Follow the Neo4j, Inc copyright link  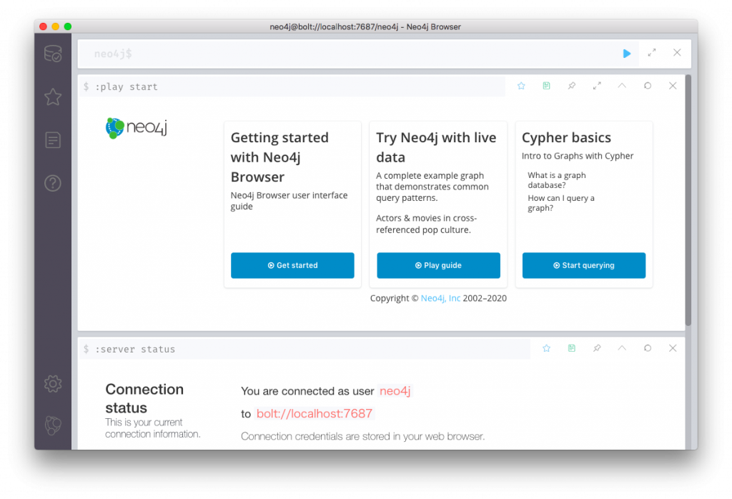(440, 298)
